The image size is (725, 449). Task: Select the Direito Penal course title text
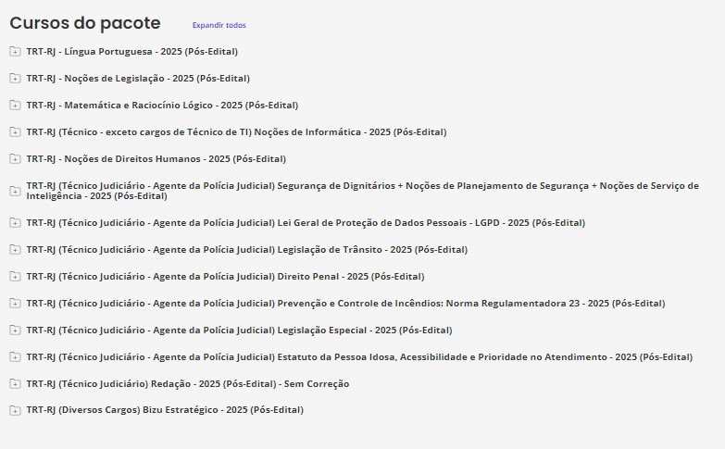225,277
